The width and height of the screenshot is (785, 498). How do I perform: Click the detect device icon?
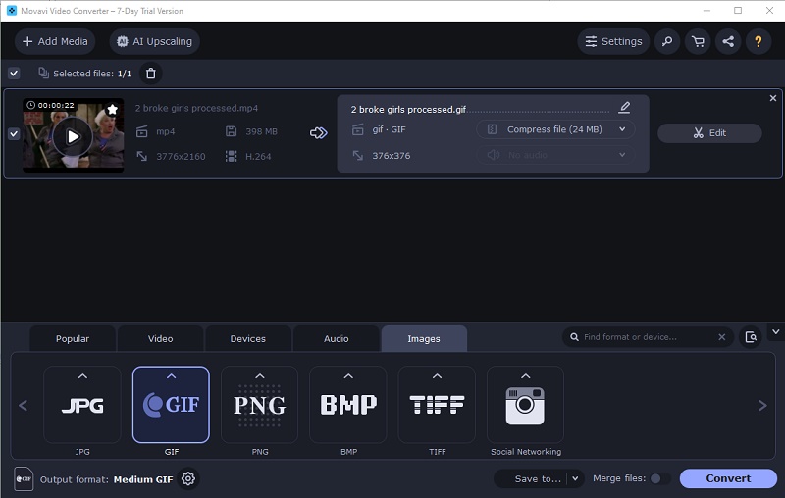pyautogui.click(x=751, y=337)
